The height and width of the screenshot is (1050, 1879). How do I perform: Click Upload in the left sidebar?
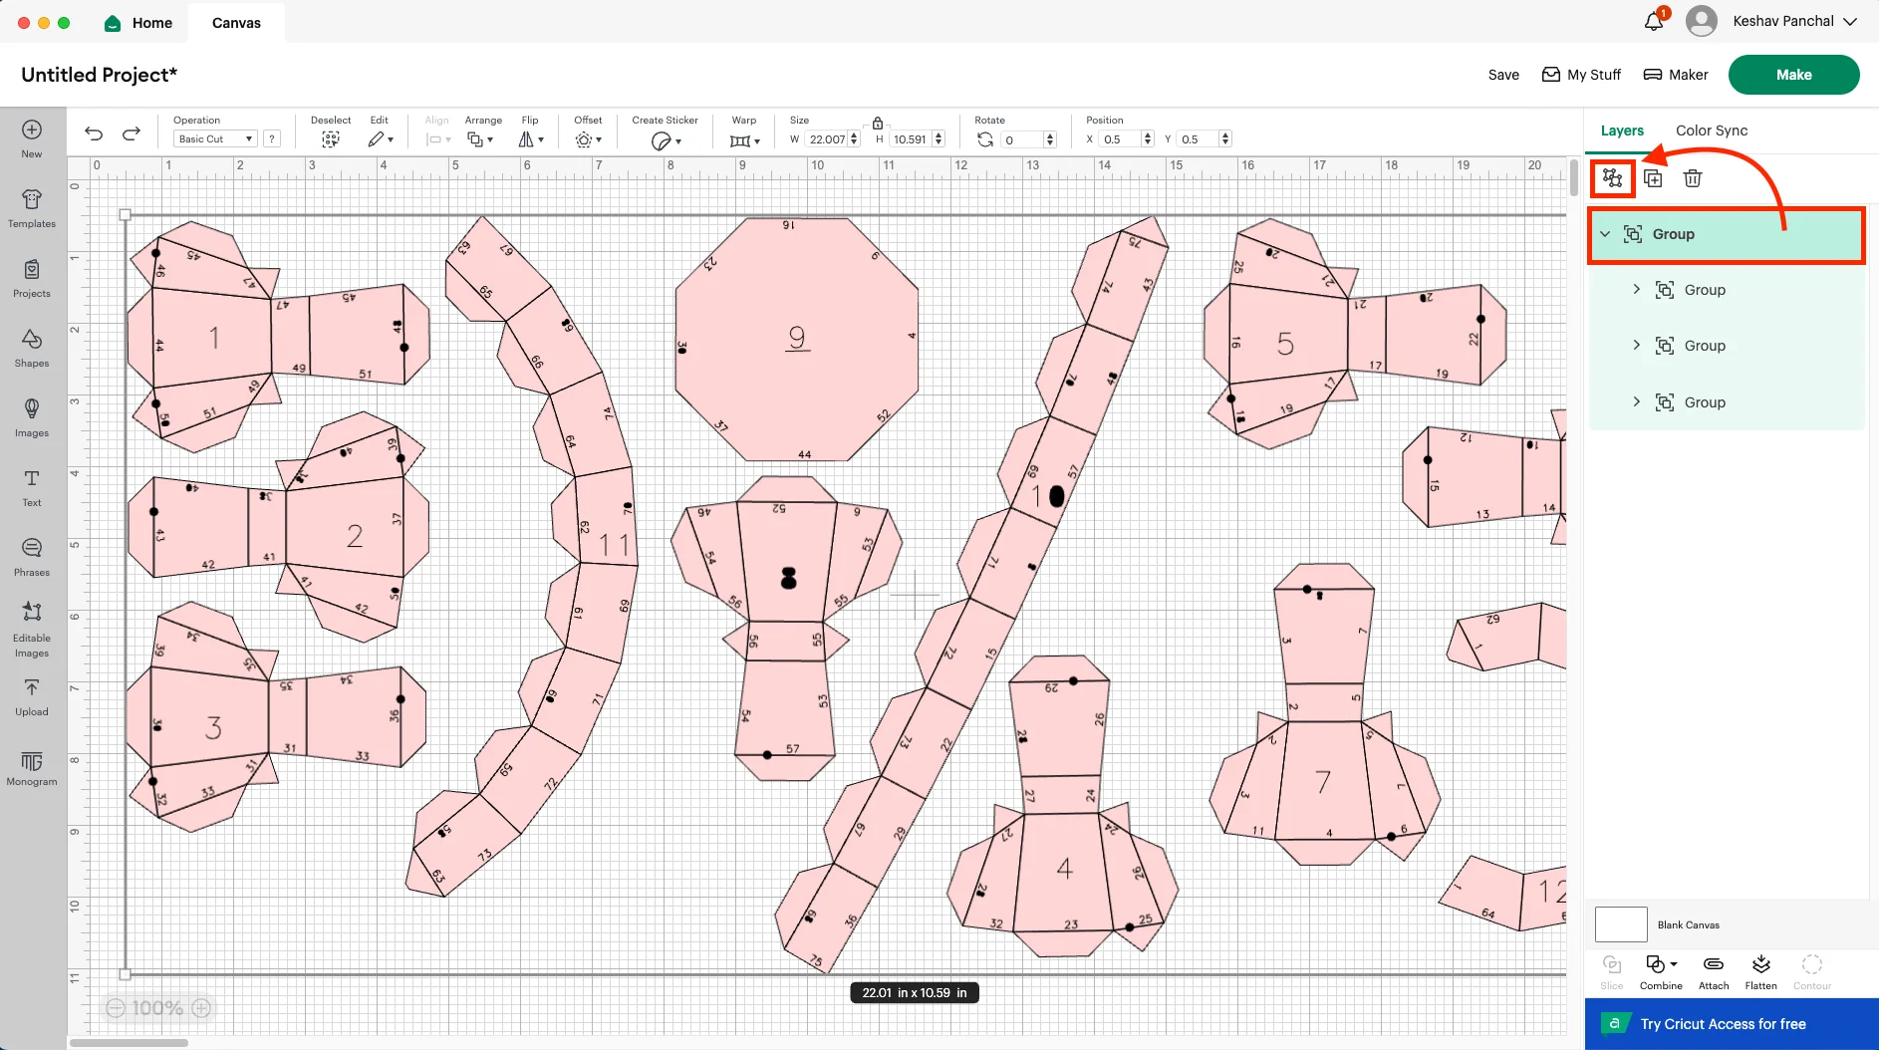[x=32, y=697]
